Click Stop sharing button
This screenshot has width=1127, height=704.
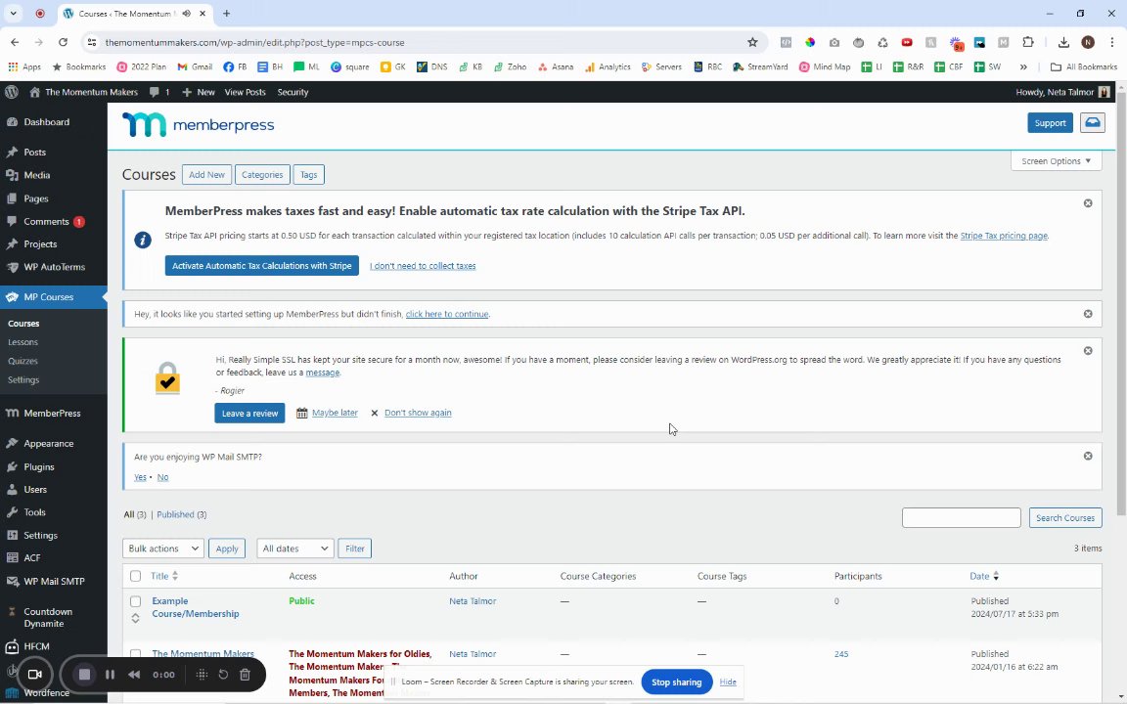click(676, 682)
